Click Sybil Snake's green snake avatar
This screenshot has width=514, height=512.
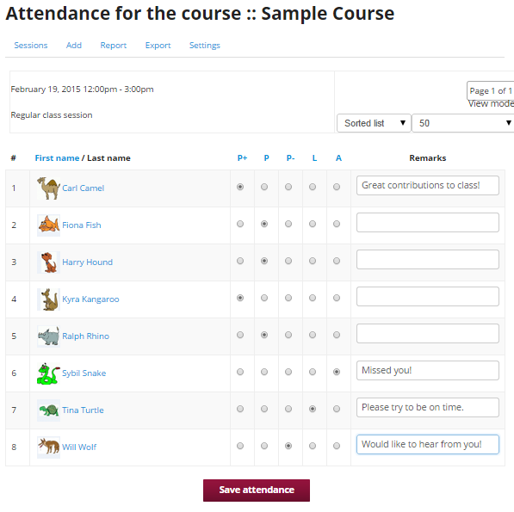(x=48, y=373)
